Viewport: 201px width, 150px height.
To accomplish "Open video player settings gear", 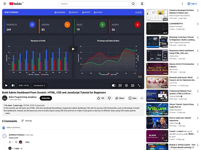I will [127, 86].
